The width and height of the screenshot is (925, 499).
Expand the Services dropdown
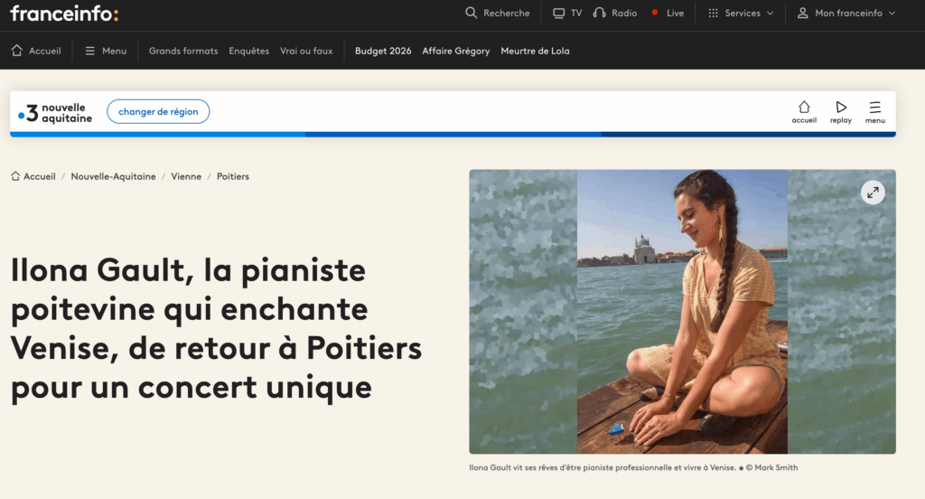741,13
